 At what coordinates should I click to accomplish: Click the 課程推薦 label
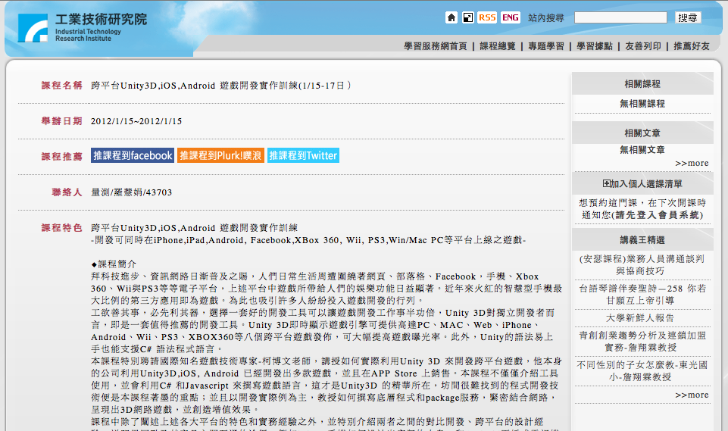(62, 157)
